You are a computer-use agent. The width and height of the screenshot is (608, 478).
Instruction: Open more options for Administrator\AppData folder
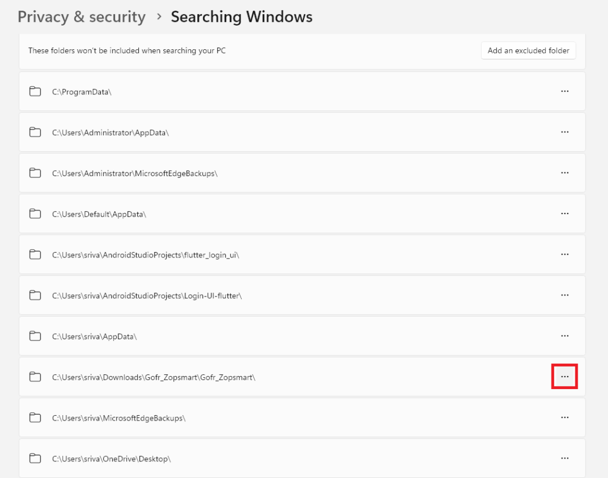tap(565, 132)
